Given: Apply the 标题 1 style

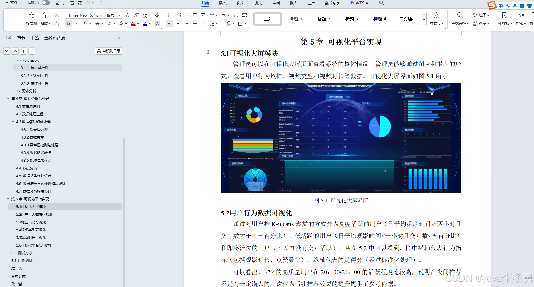Looking at the screenshot, I should pyautogui.click(x=296, y=19).
